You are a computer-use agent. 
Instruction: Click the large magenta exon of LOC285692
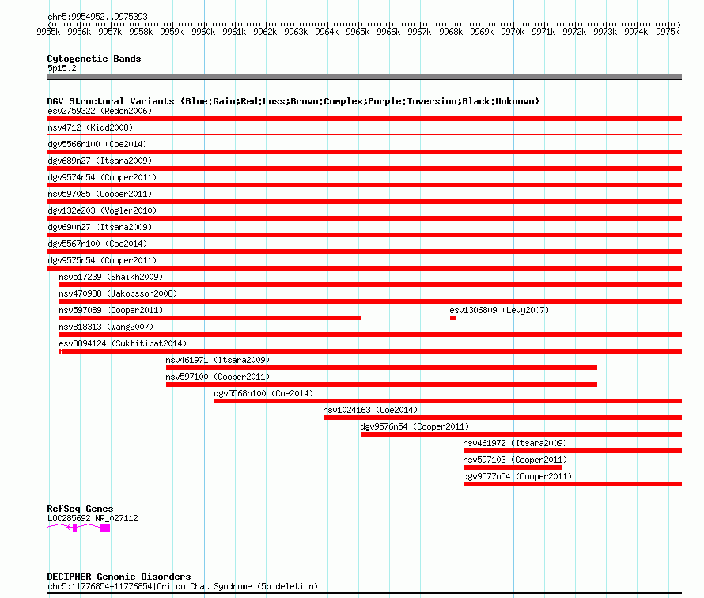point(104,528)
